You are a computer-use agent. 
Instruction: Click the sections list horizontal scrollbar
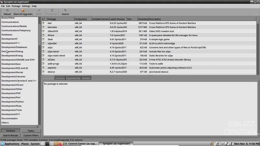tap(19, 127)
